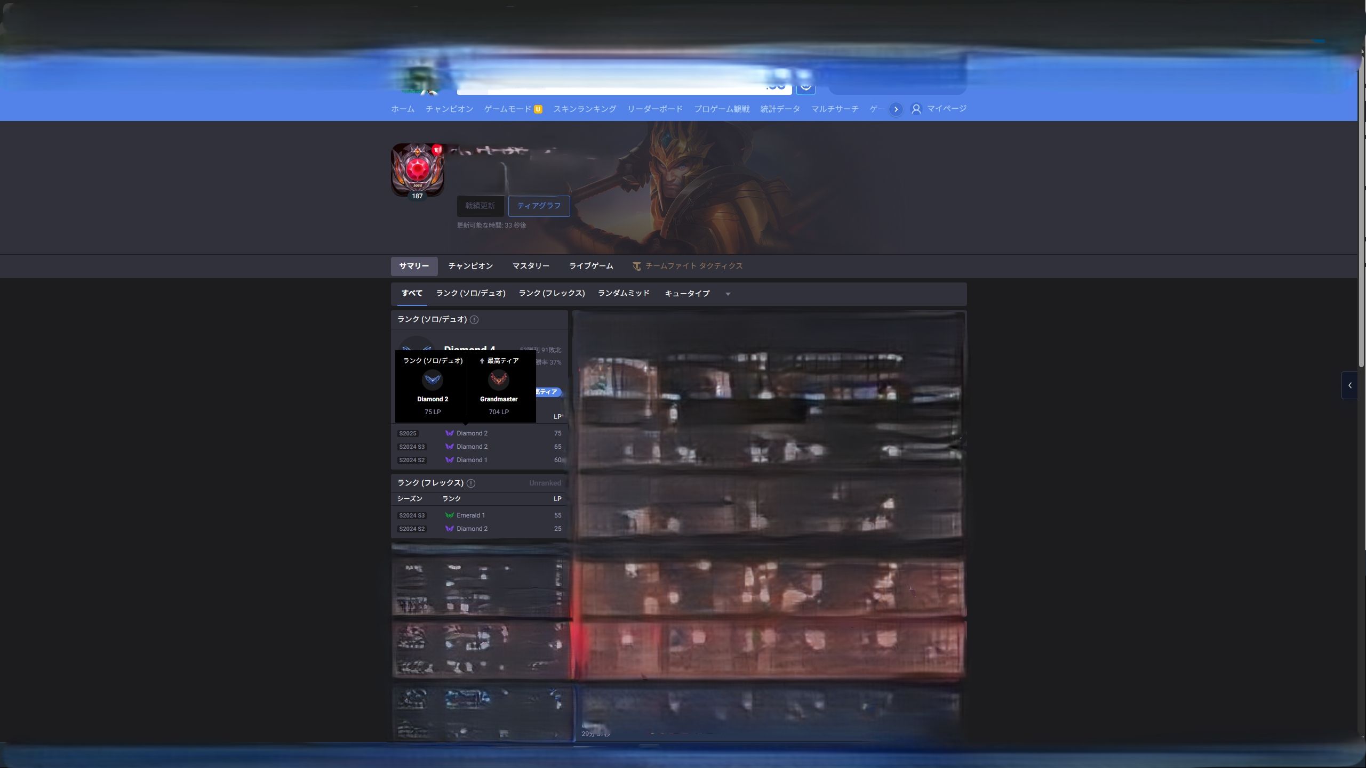
Task: Switch to the チャンピオン profile tab
Action: [x=470, y=266]
